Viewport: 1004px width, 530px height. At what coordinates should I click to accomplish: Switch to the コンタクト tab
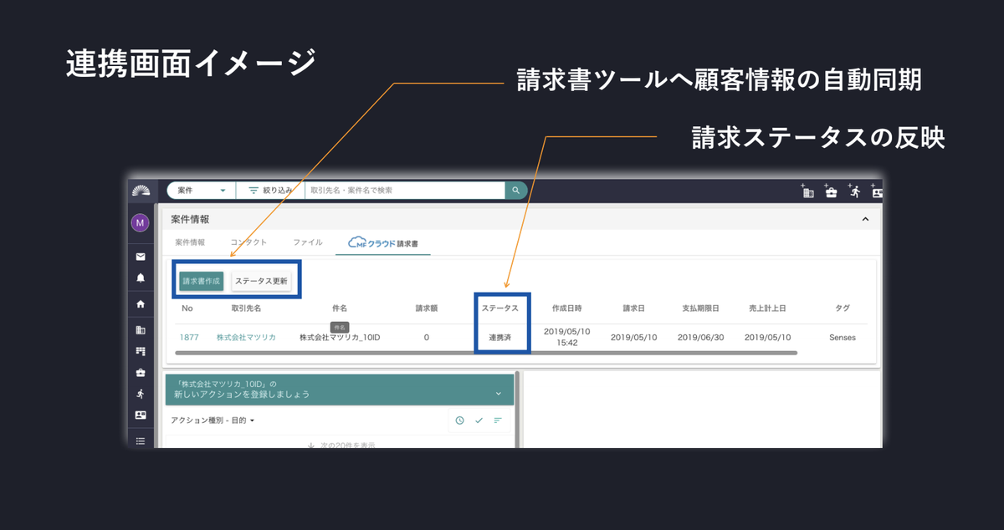(248, 242)
